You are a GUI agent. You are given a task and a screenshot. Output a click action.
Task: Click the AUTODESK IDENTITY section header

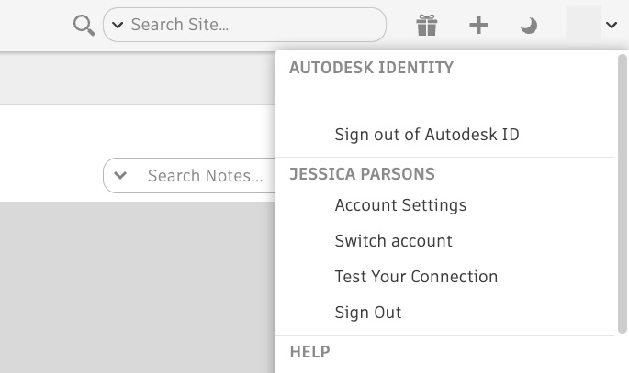tap(371, 68)
